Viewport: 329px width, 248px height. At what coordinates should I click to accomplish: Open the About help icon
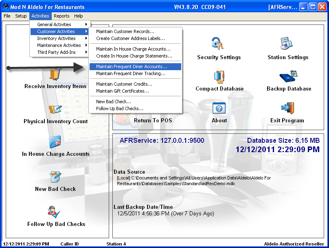(x=219, y=108)
